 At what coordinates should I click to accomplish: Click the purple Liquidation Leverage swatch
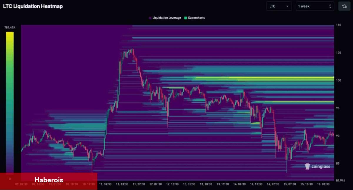[x=150, y=18]
